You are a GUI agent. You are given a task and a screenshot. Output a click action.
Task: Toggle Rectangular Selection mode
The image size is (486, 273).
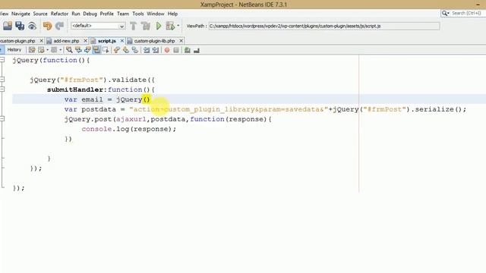point(106,50)
